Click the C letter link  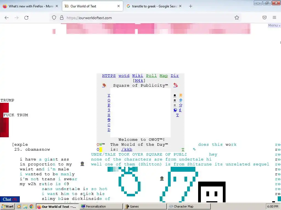(x=109, y=125)
